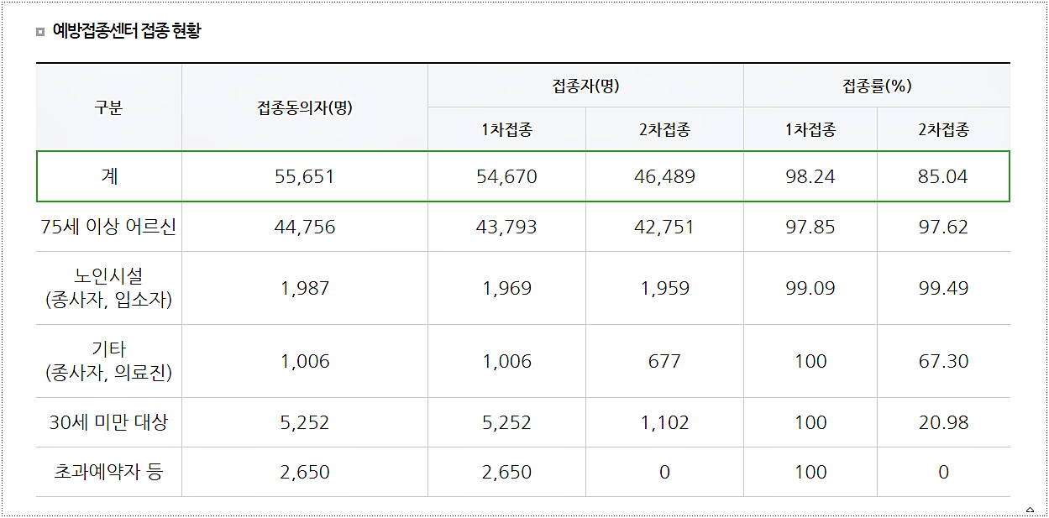
Task: Select the total first-dose value 54,670
Action: (x=506, y=177)
